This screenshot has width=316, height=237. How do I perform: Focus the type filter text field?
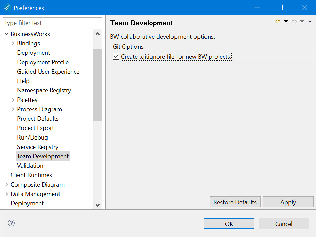tap(52, 23)
